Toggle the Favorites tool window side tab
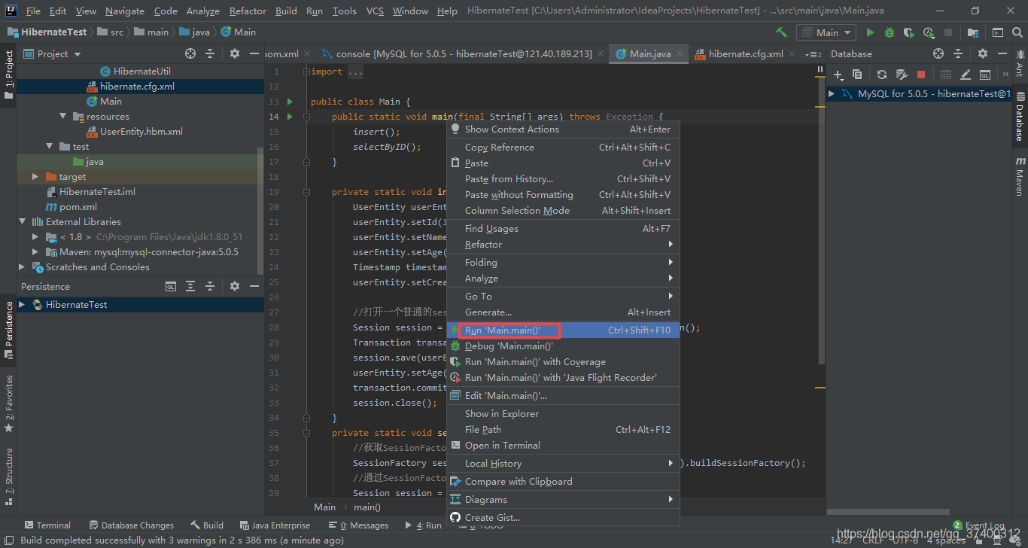This screenshot has height=548, width=1028. (8, 403)
